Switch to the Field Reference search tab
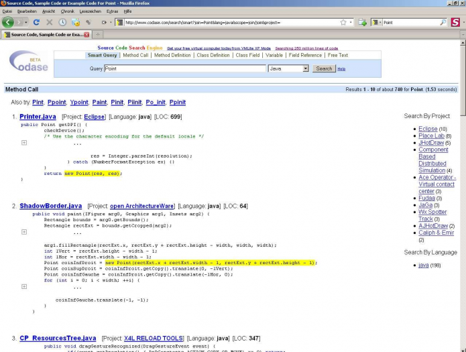This screenshot has height=352, width=466. pyautogui.click(x=305, y=55)
